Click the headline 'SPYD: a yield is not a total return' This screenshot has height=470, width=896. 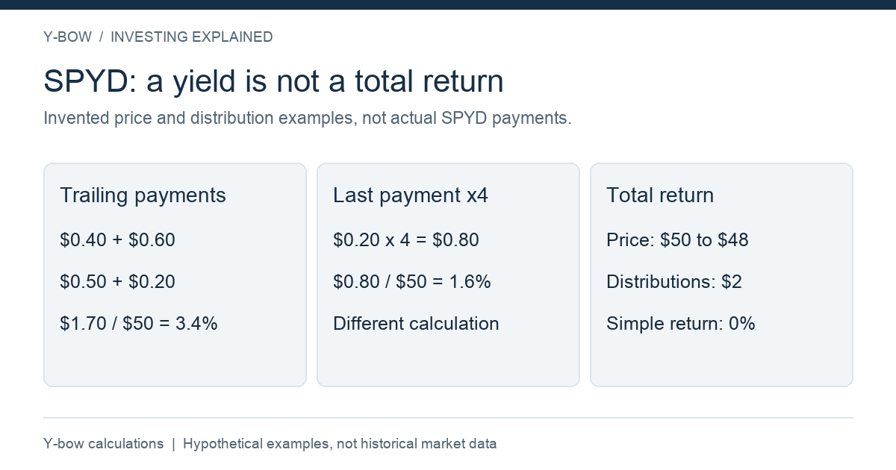pos(273,81)
